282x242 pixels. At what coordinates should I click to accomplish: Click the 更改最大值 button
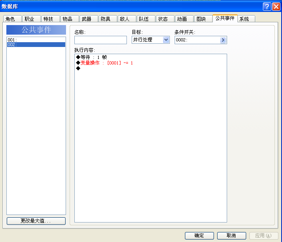(36, 221)
